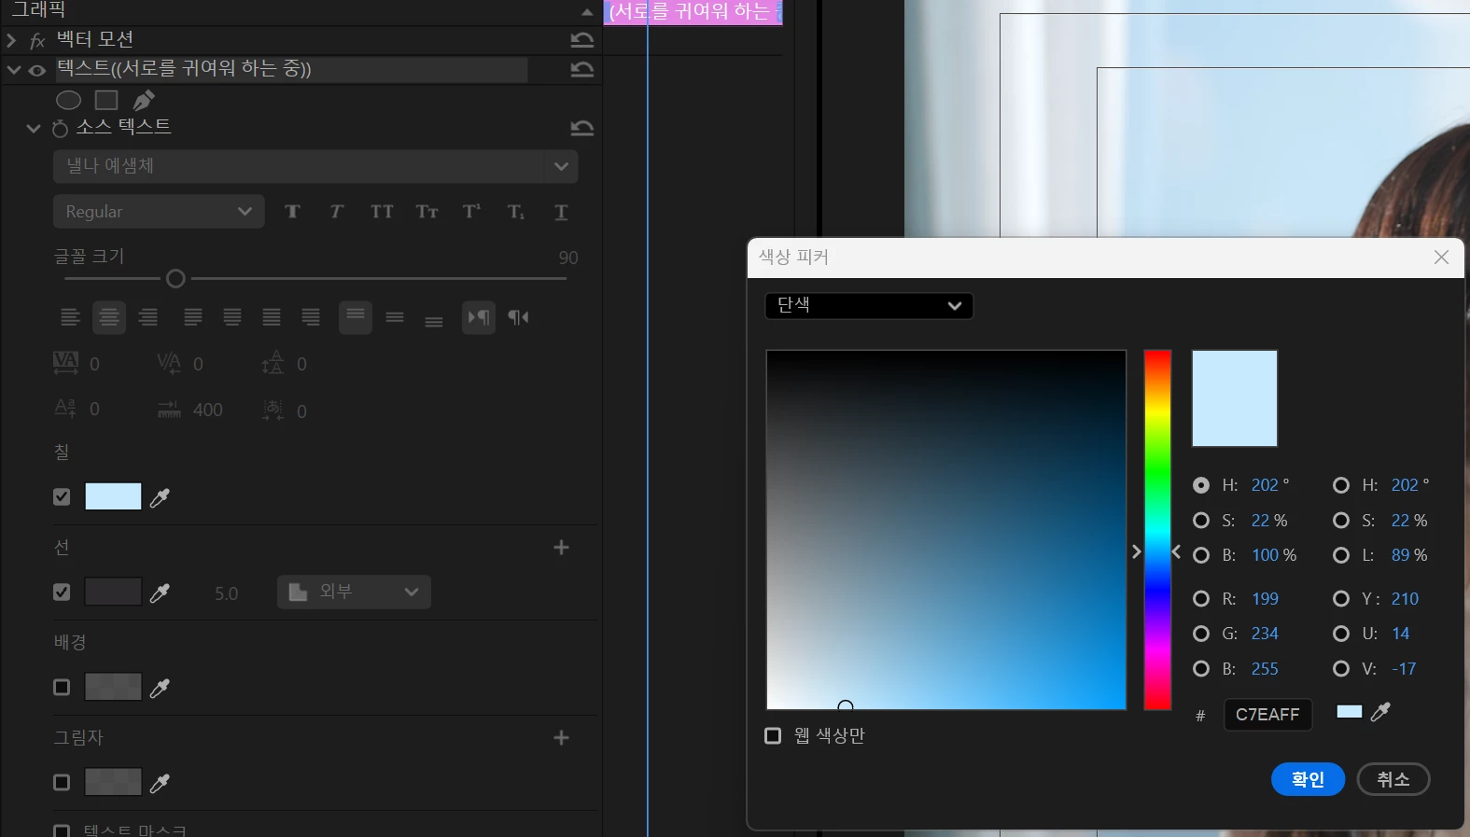Enable 웹 색상만 checkbox
The image size is (1470, 837).
(x=773, y=736)
